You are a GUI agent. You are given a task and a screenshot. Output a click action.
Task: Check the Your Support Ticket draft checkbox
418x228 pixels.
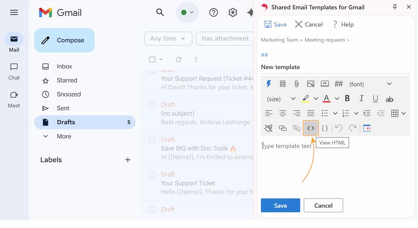pyautogui.click(x=152, y=174)
